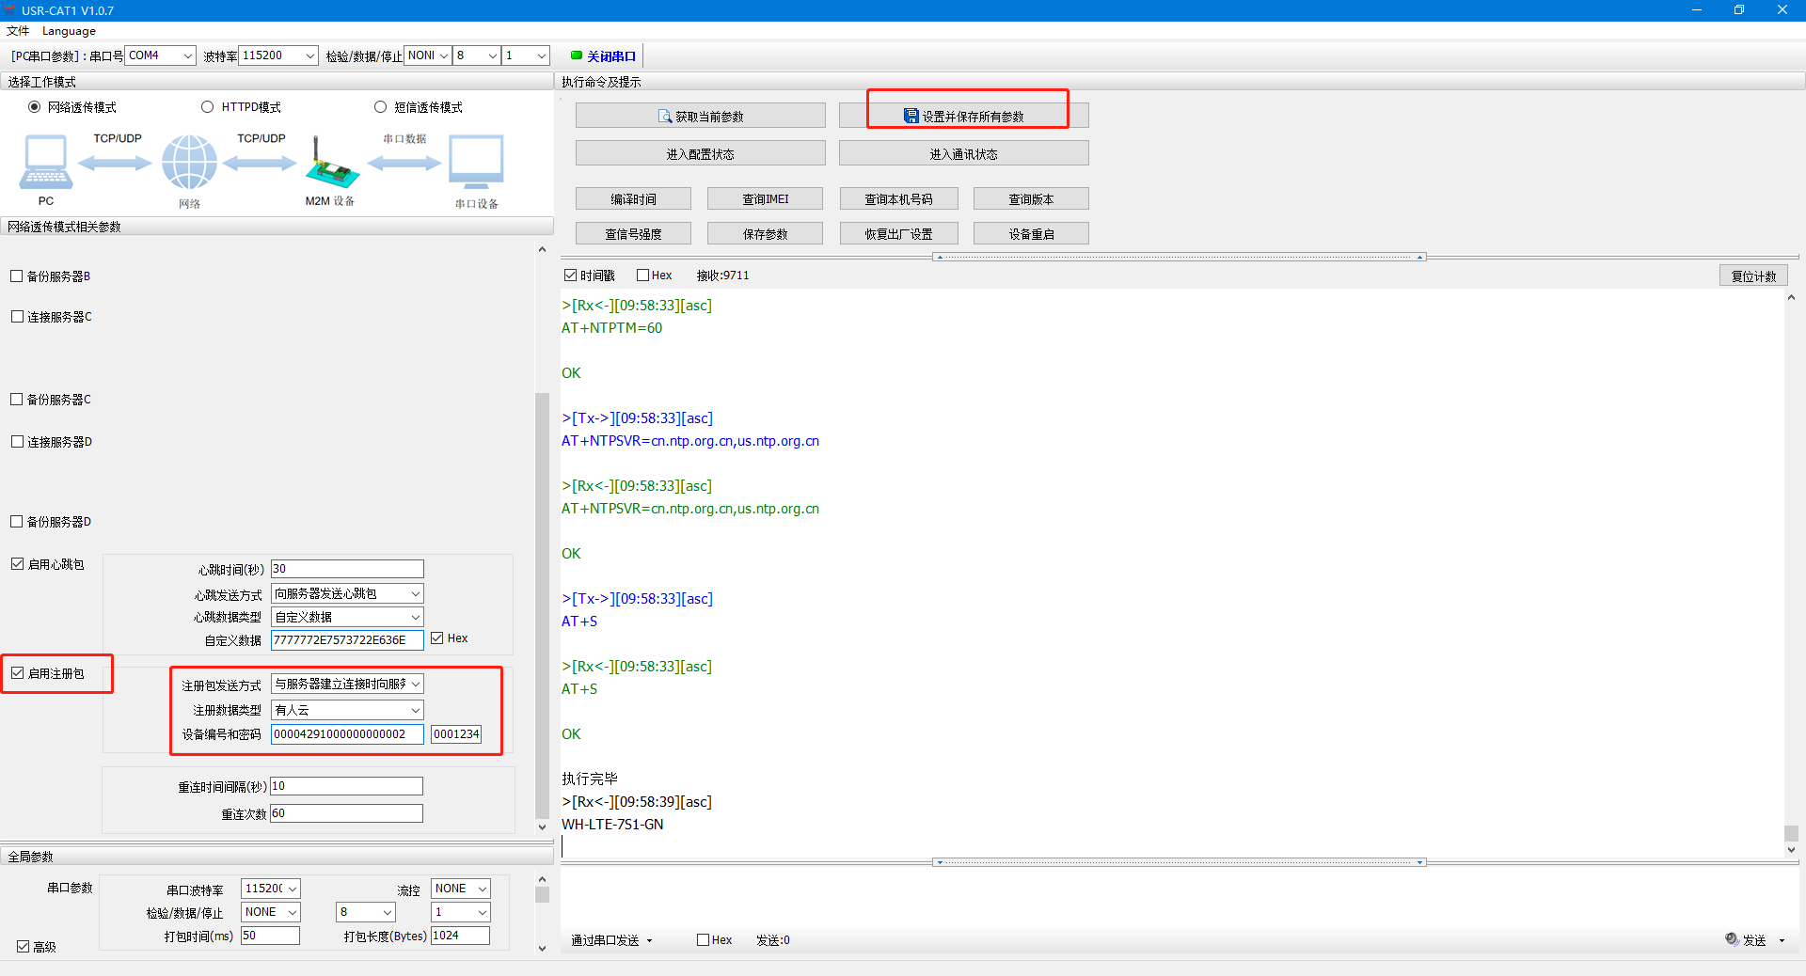Click 打包长度(Bytes) input field
The image size is (1806, 976).
pos(460,936)
